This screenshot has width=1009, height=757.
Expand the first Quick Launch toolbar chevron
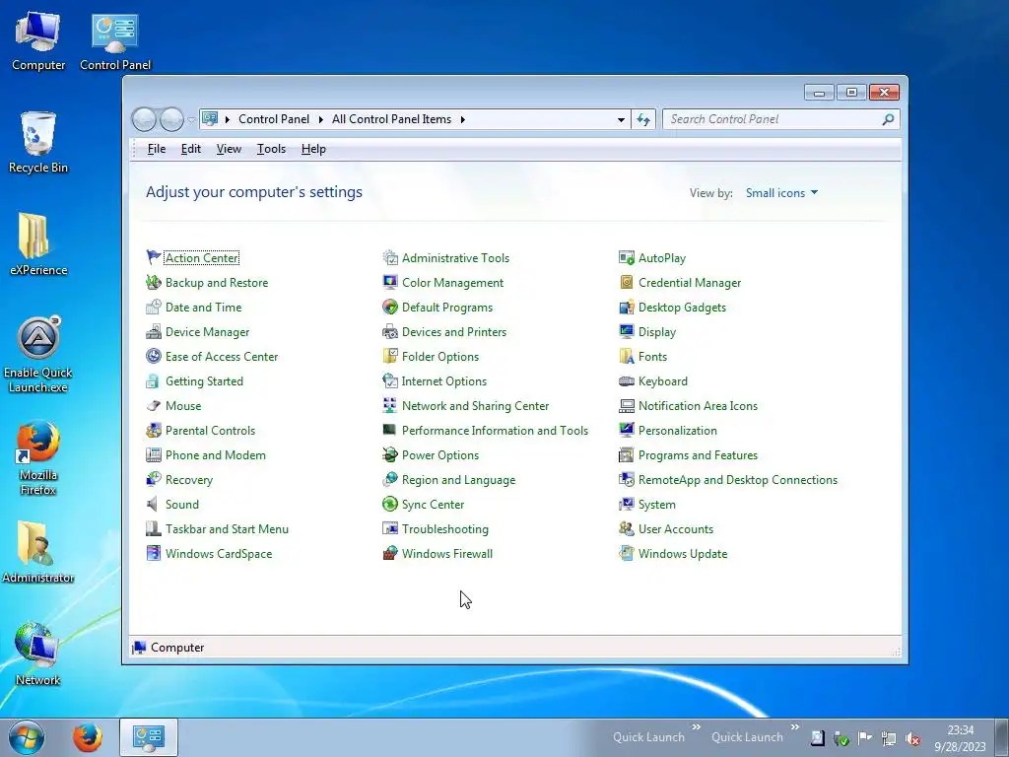click(x=697, y=726)
